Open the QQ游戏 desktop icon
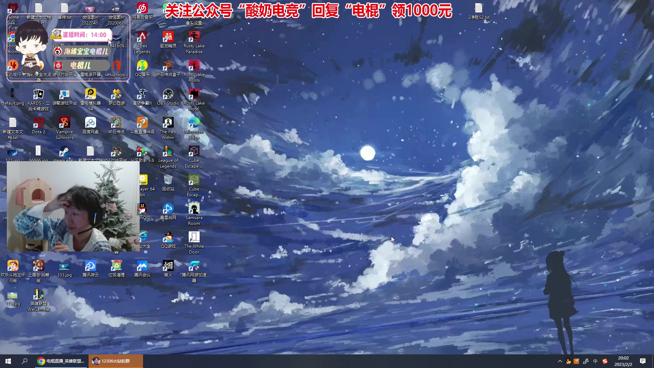The image size is (654, 368). tap(168, 240)
